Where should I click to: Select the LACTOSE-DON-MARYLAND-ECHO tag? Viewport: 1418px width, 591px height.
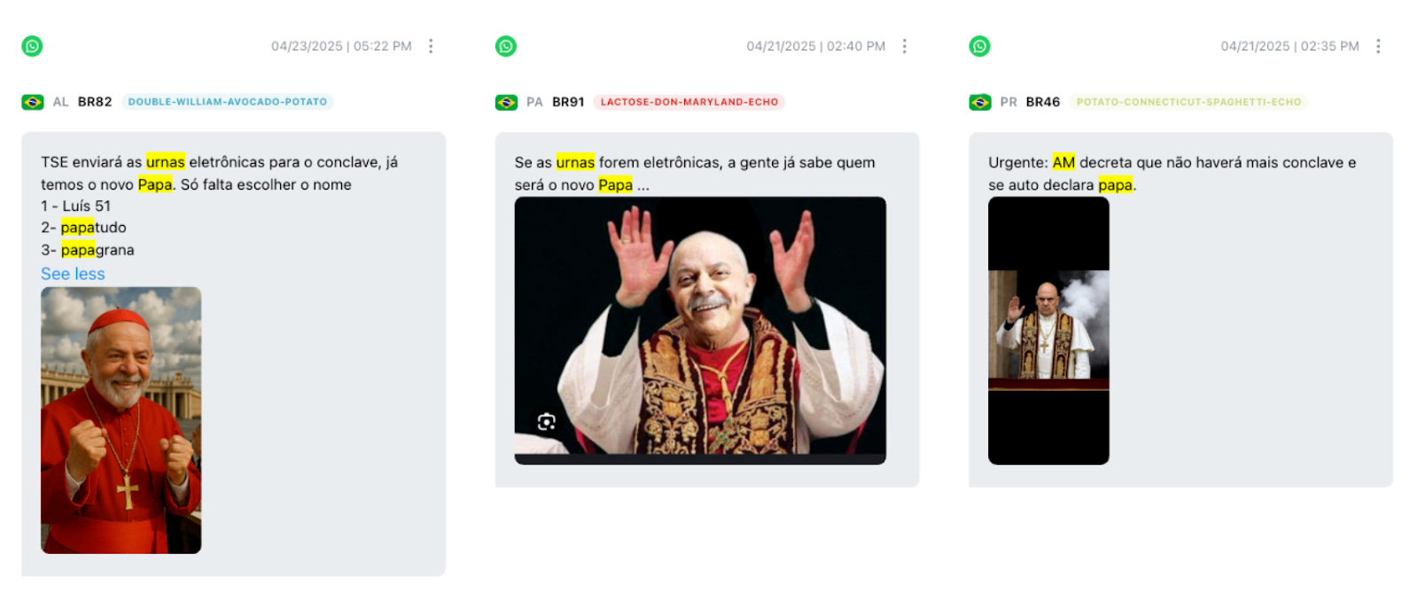(x=690, y=102)
